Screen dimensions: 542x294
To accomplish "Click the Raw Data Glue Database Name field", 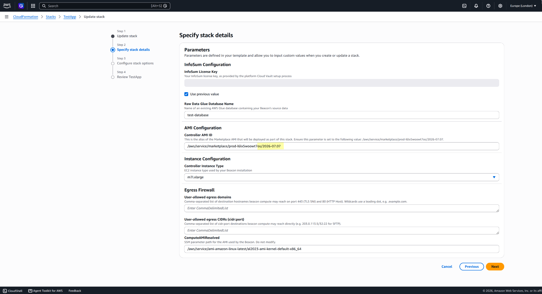I will click(x=342, y=115).
